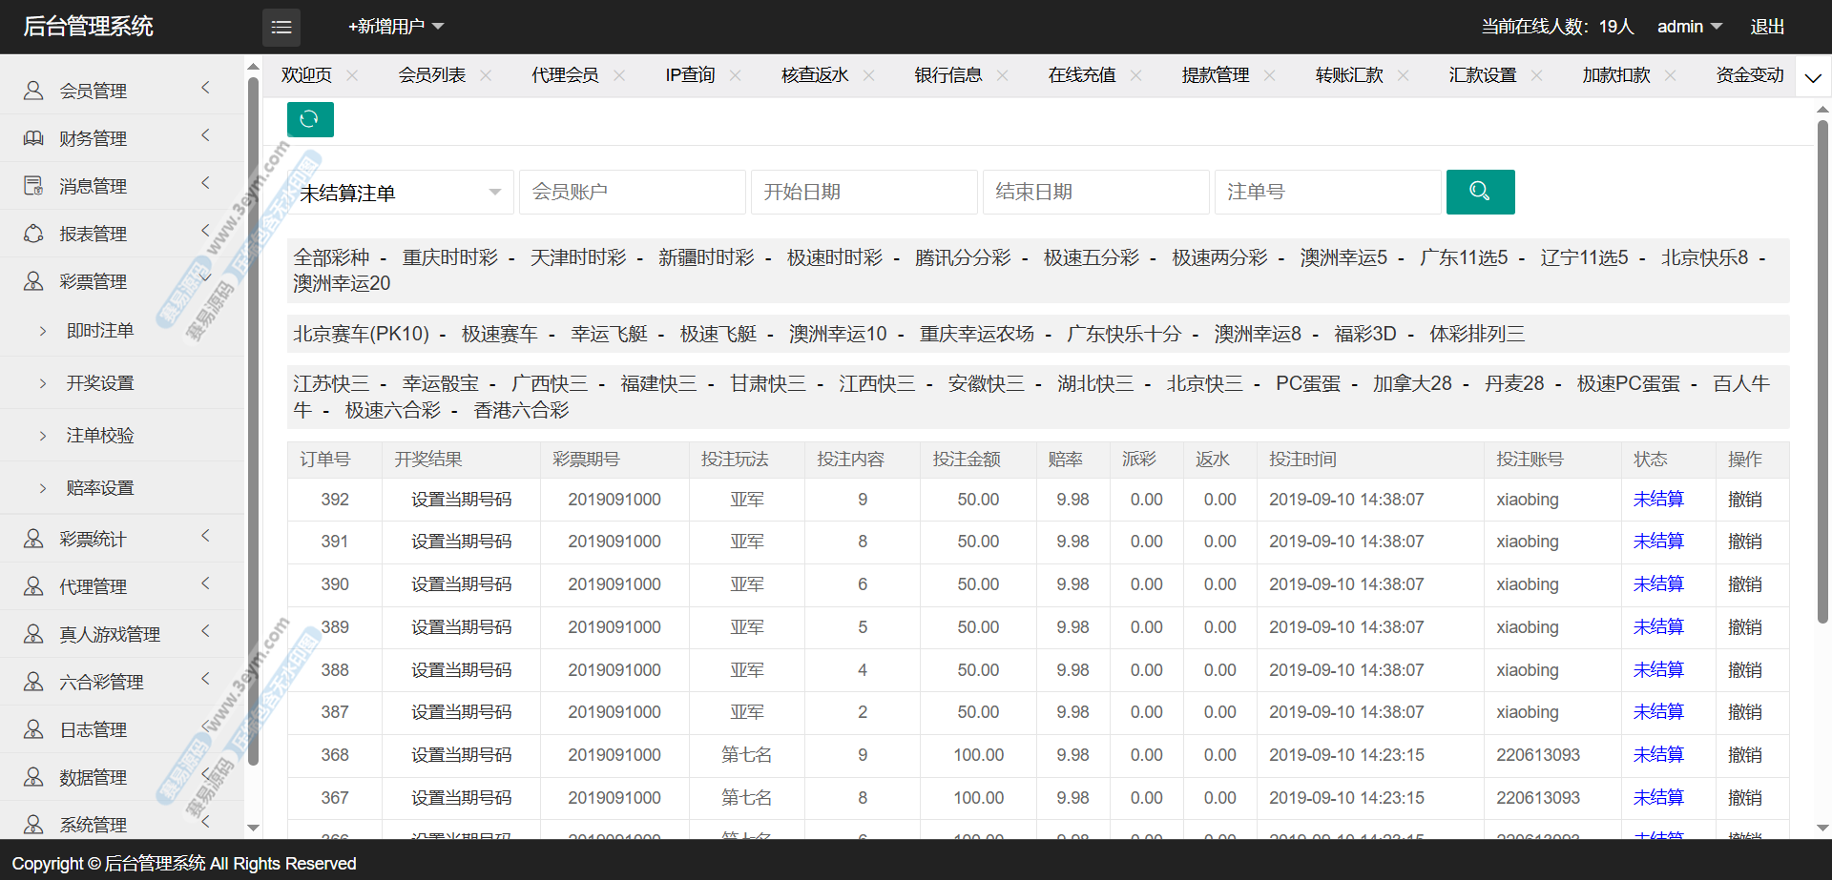Image resolution: width=1832 pixels, height=880 pixels.
Task: Click the 报表管理 sidebar icon
Action: pos(33,234)
